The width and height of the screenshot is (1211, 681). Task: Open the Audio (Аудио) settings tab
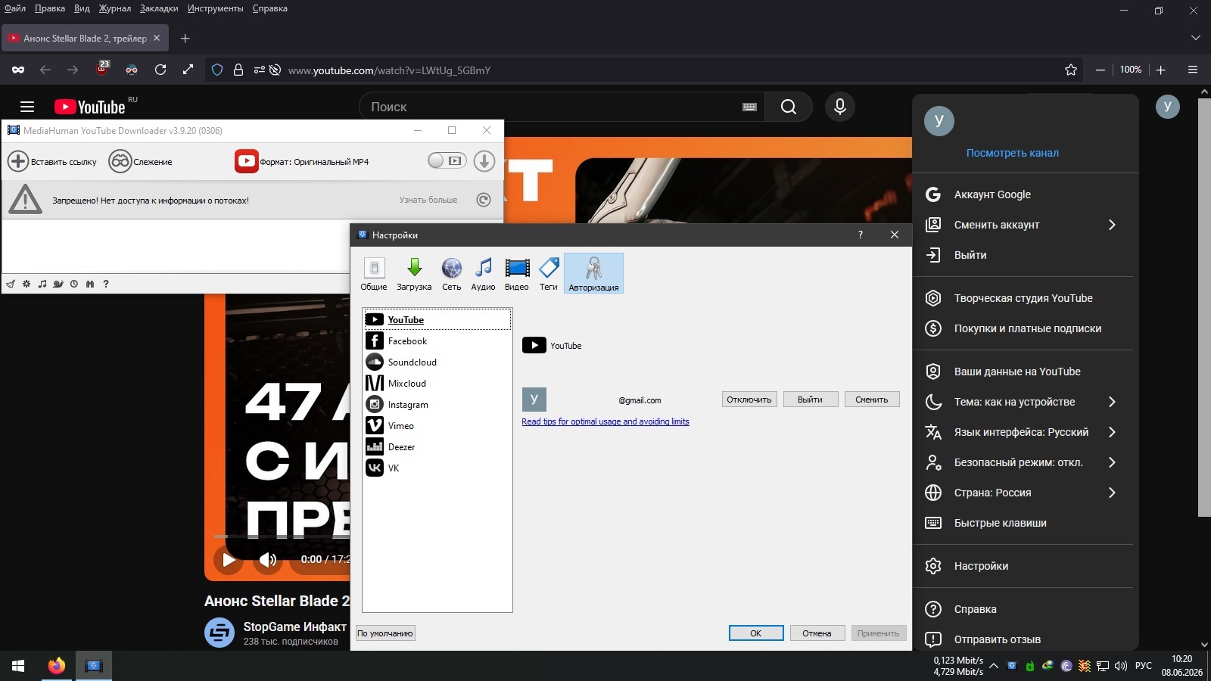[483, 273]
